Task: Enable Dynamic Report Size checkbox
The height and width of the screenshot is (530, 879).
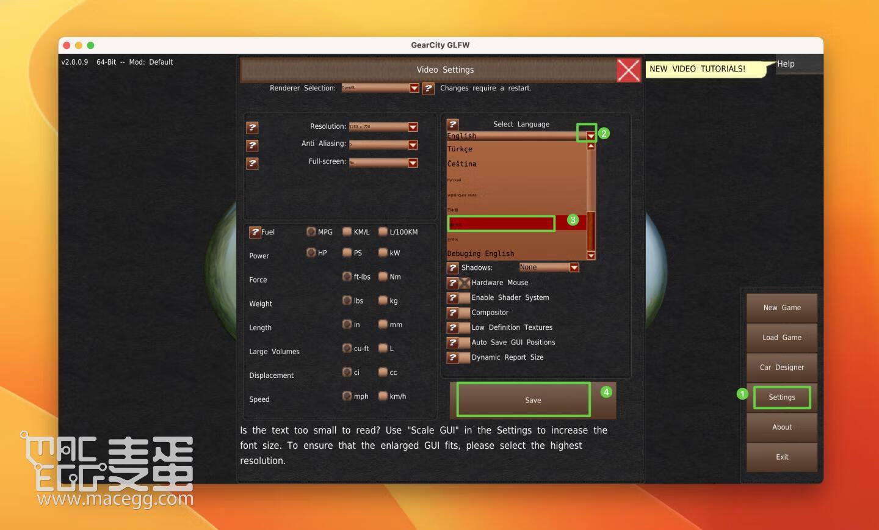Action: point(465,357)
